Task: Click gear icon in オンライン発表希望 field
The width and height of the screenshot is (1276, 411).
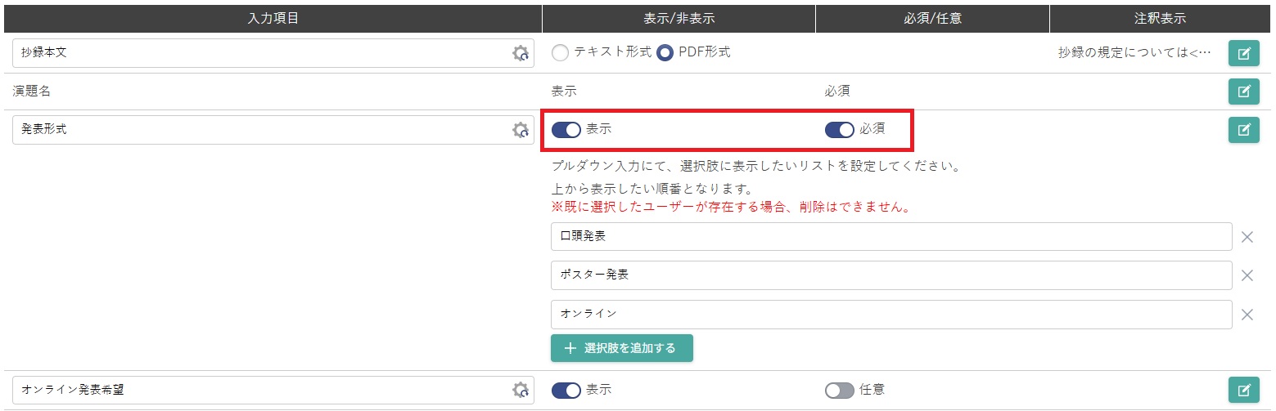Action: click(x=521, y=391)
